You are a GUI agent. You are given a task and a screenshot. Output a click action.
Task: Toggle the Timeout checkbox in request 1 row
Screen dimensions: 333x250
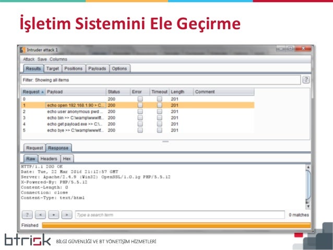tap(160, 105)
